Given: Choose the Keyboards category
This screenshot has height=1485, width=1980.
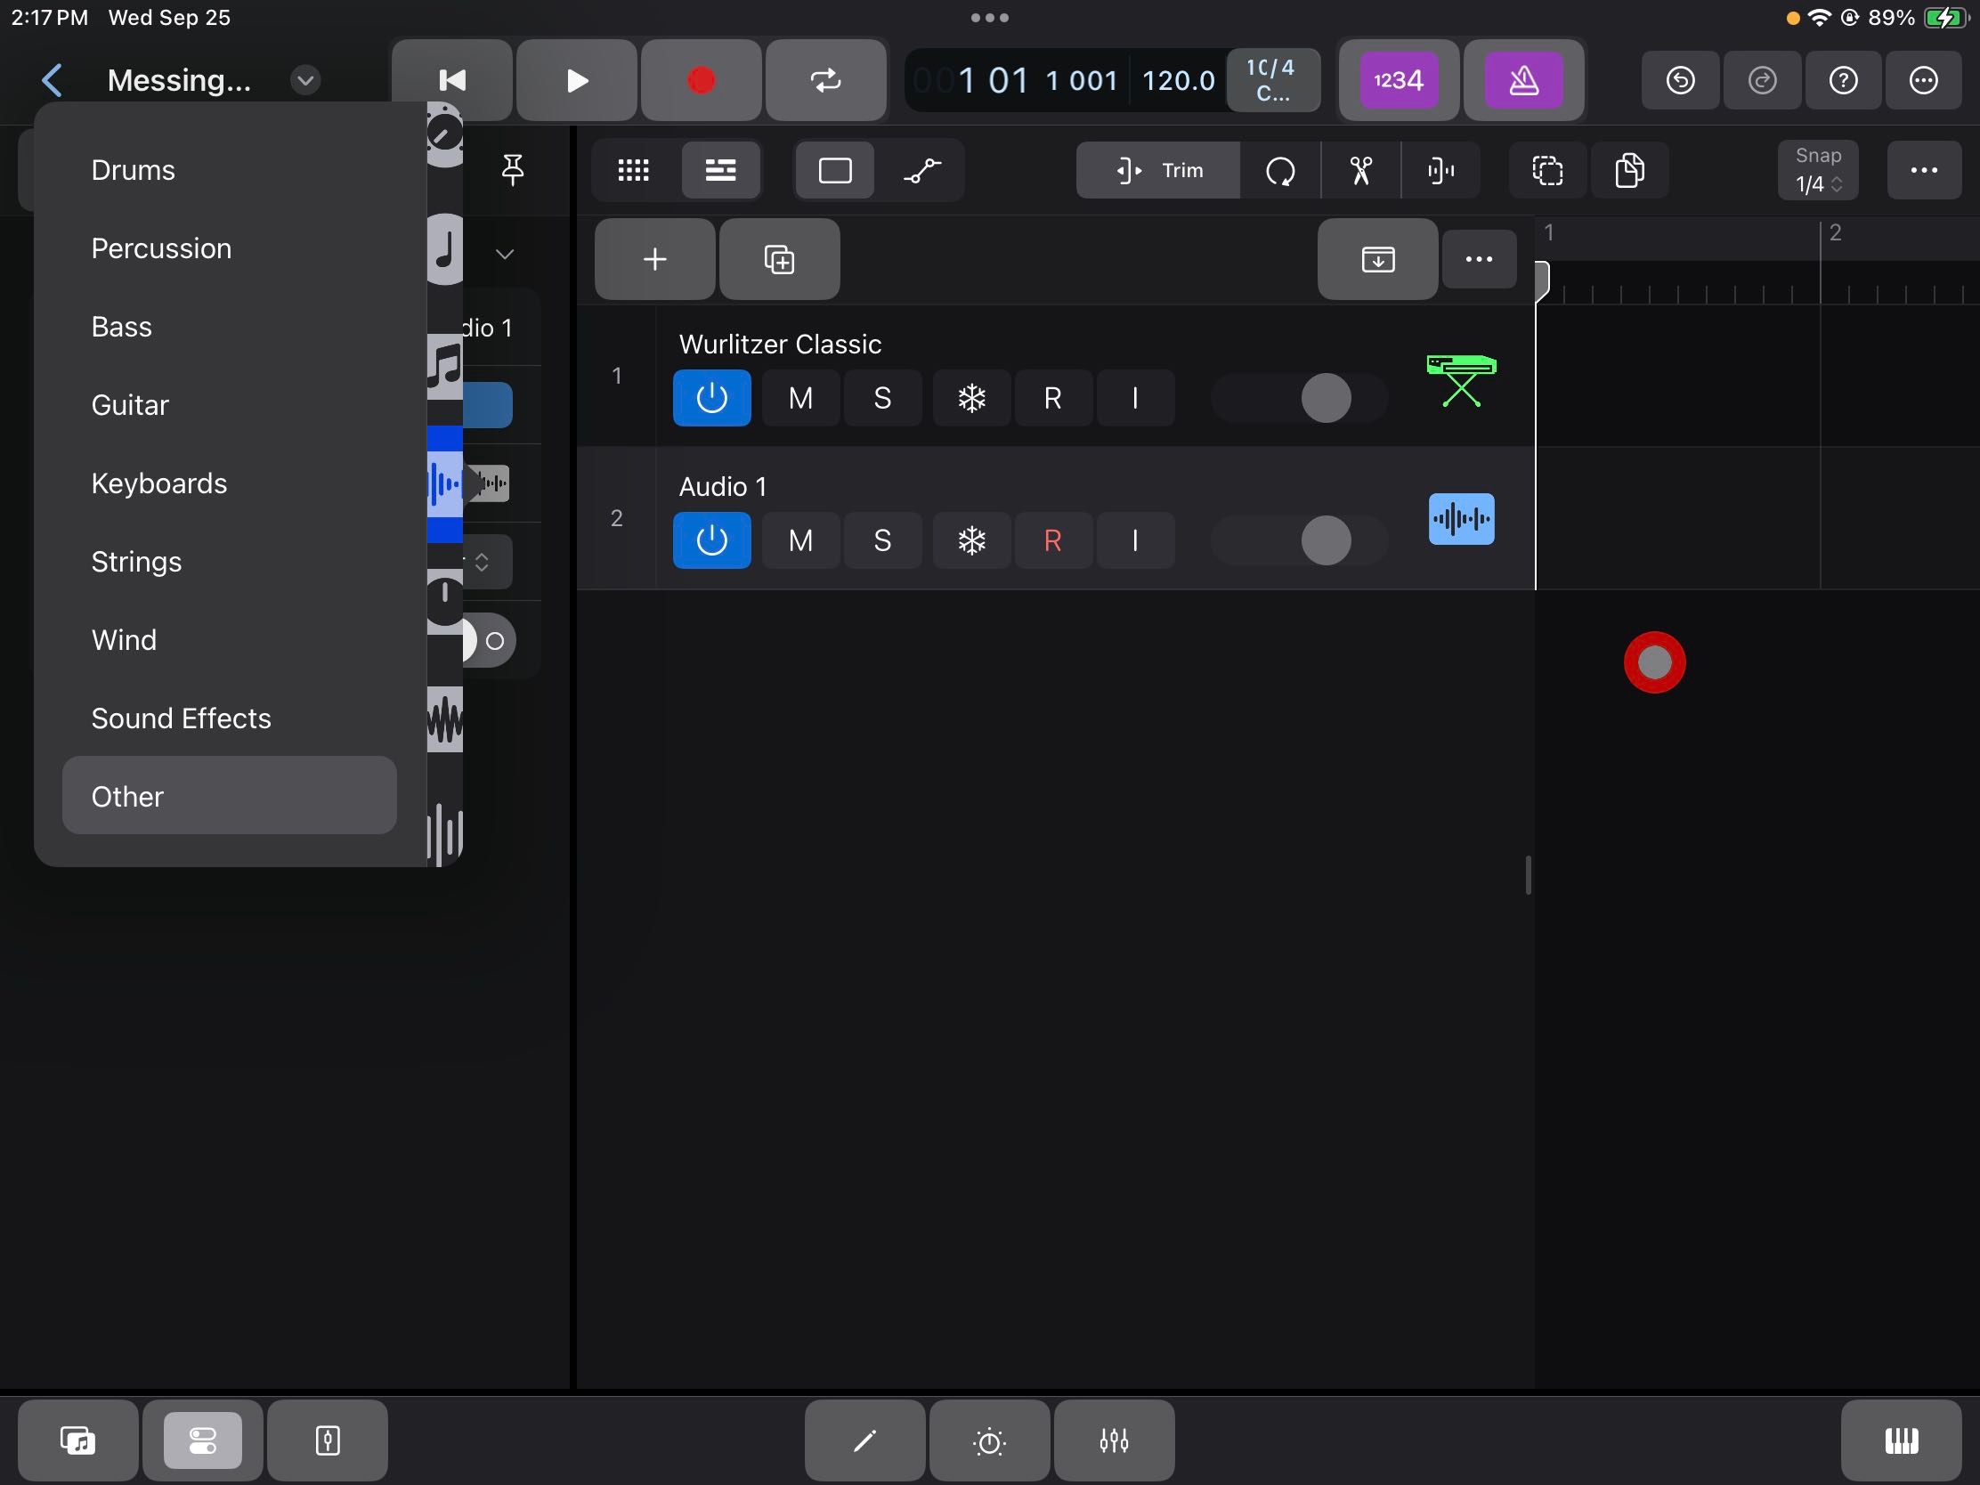Looking at the screenshot, I should click(x=158, y=483).
